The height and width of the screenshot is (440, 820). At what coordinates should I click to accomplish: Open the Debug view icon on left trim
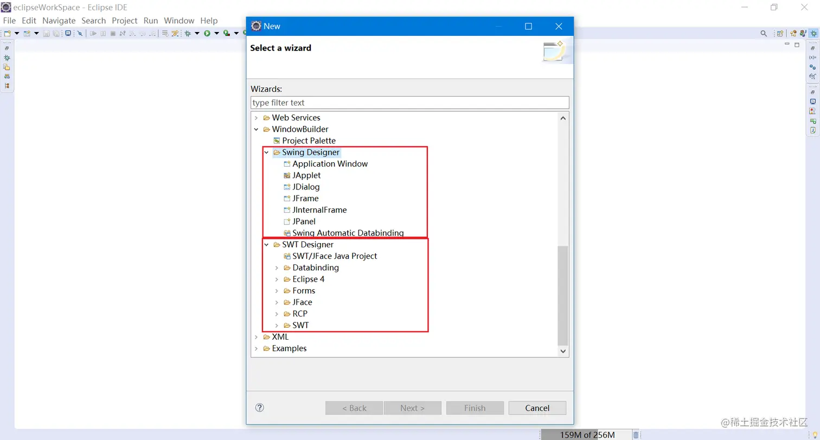pyautogui.click(x=7, y=58)
